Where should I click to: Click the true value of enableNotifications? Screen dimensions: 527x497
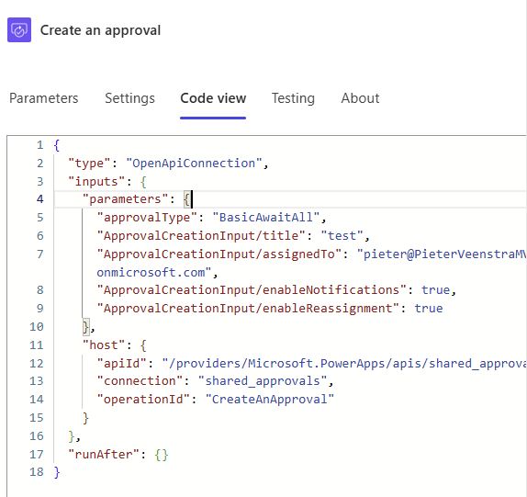436,290
